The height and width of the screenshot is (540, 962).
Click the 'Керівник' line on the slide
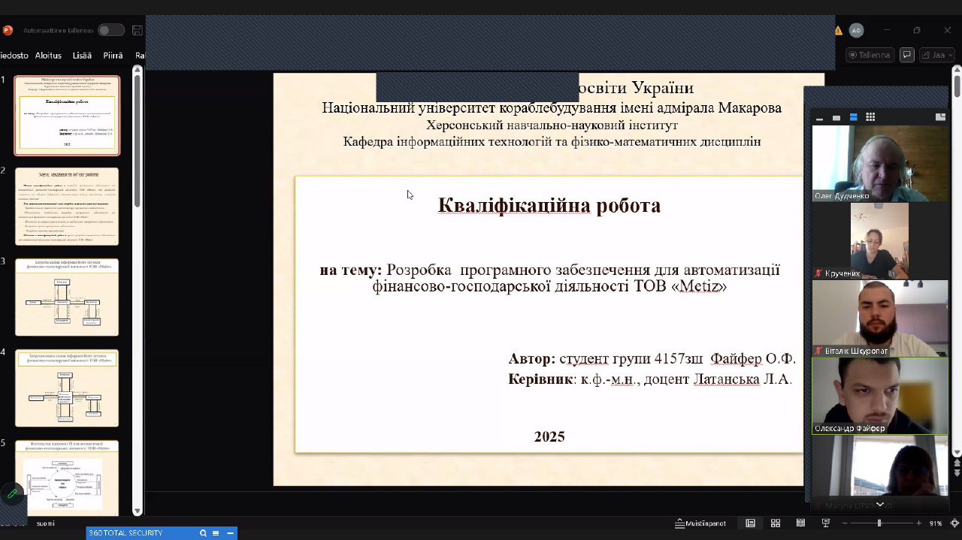tap(650, 379)
